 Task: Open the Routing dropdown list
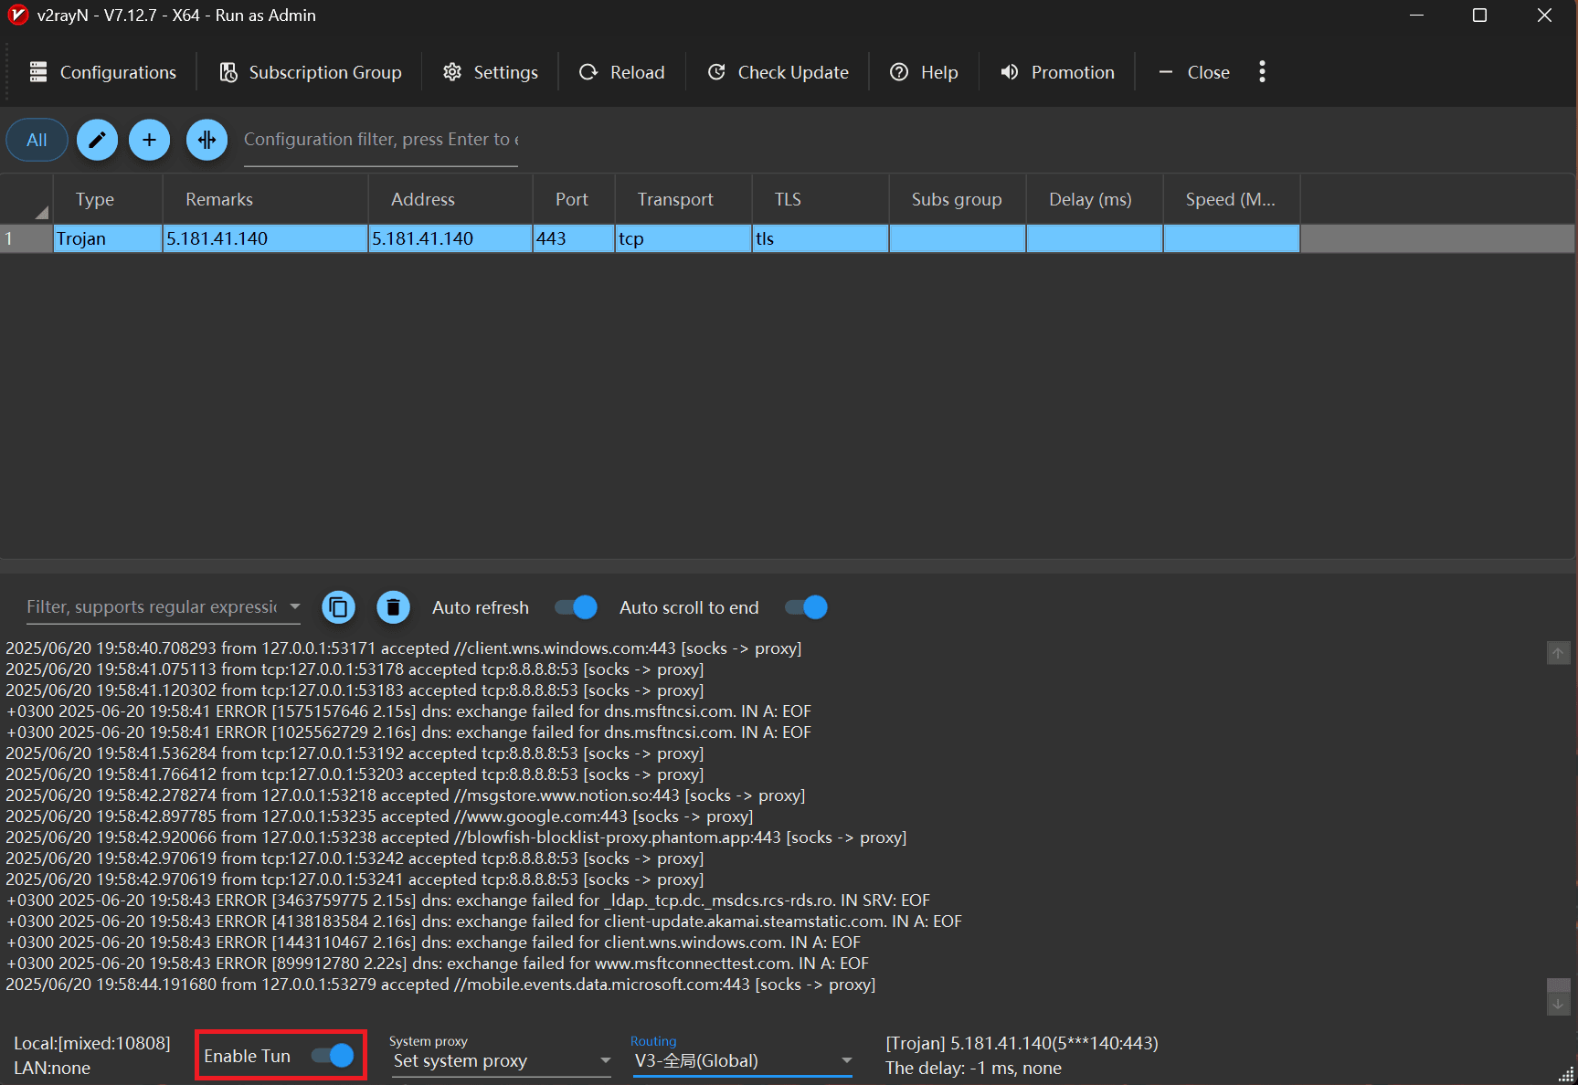click(x=846, y=1060)
